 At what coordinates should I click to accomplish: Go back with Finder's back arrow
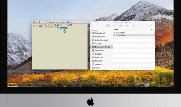click(x=92, y=26)
